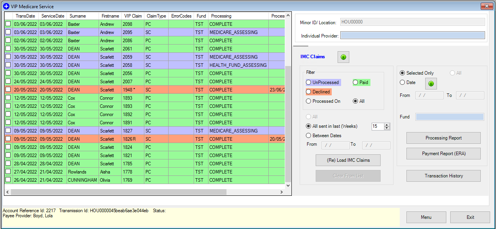Increase the weeks value with the up stepper

pos(386,124)
